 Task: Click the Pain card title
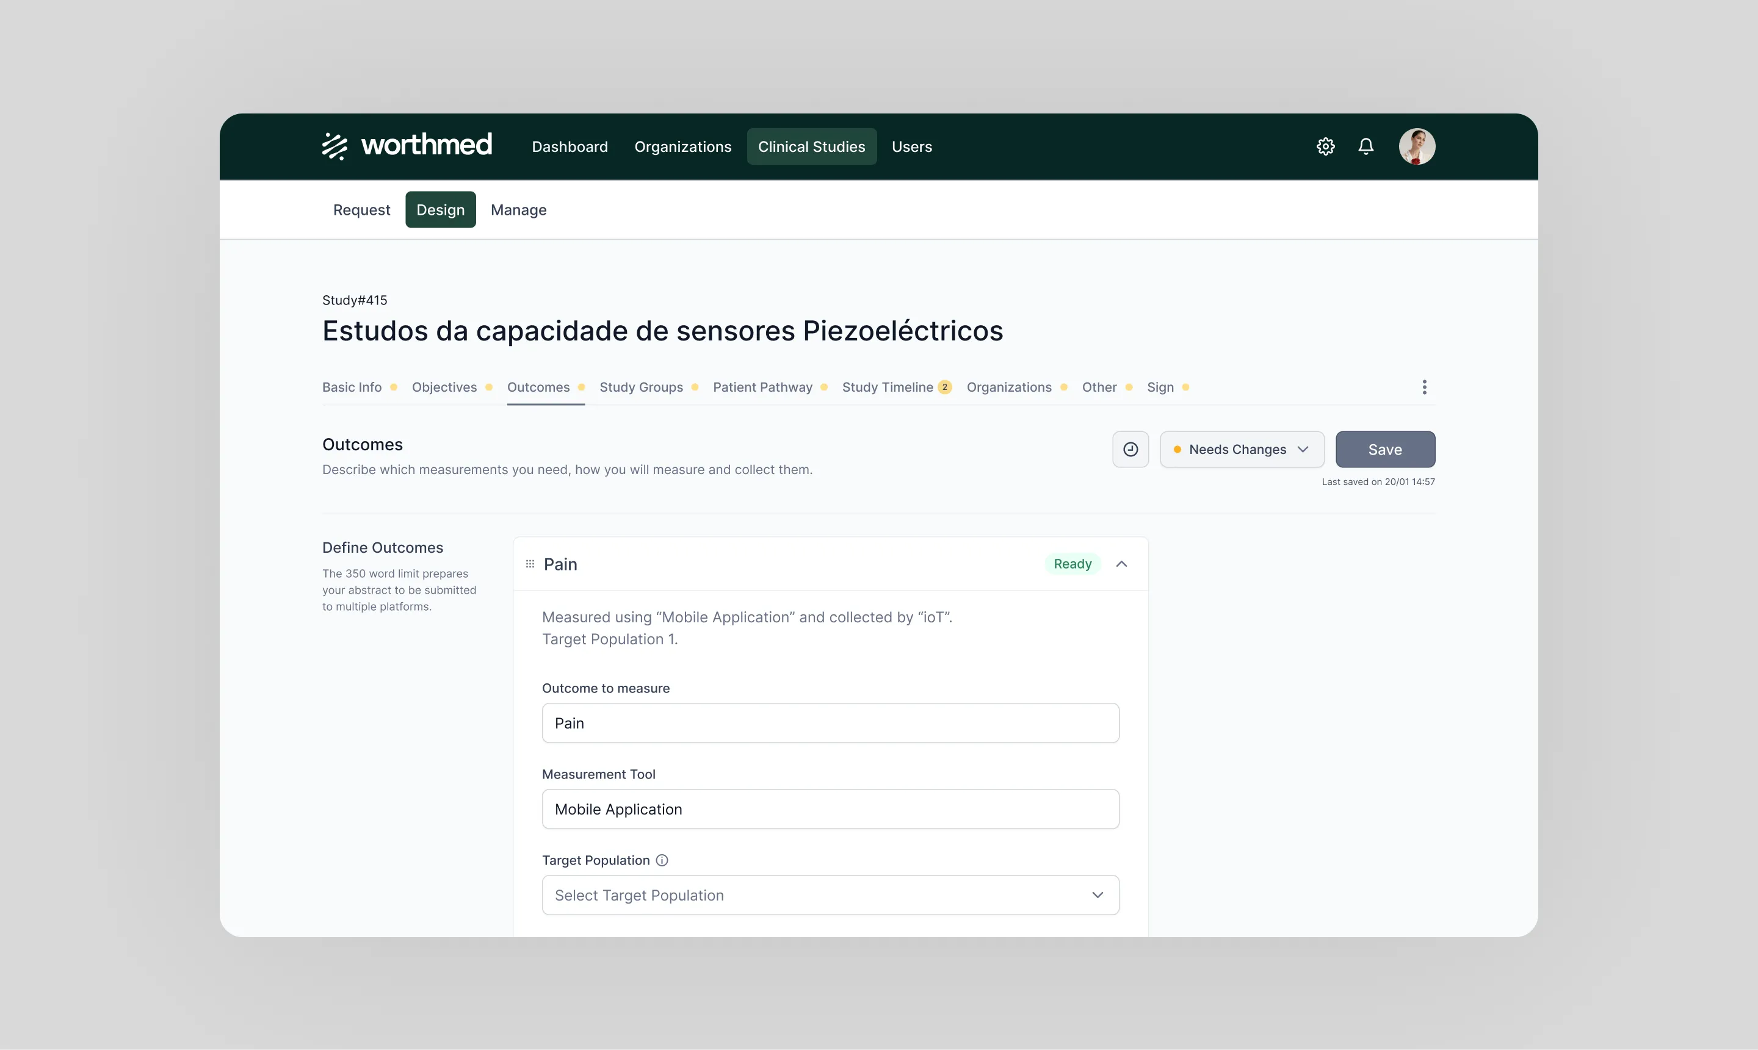point(560,564)
